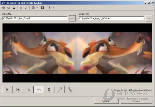
Task: Click the Convert button
Action: [136, 101]
